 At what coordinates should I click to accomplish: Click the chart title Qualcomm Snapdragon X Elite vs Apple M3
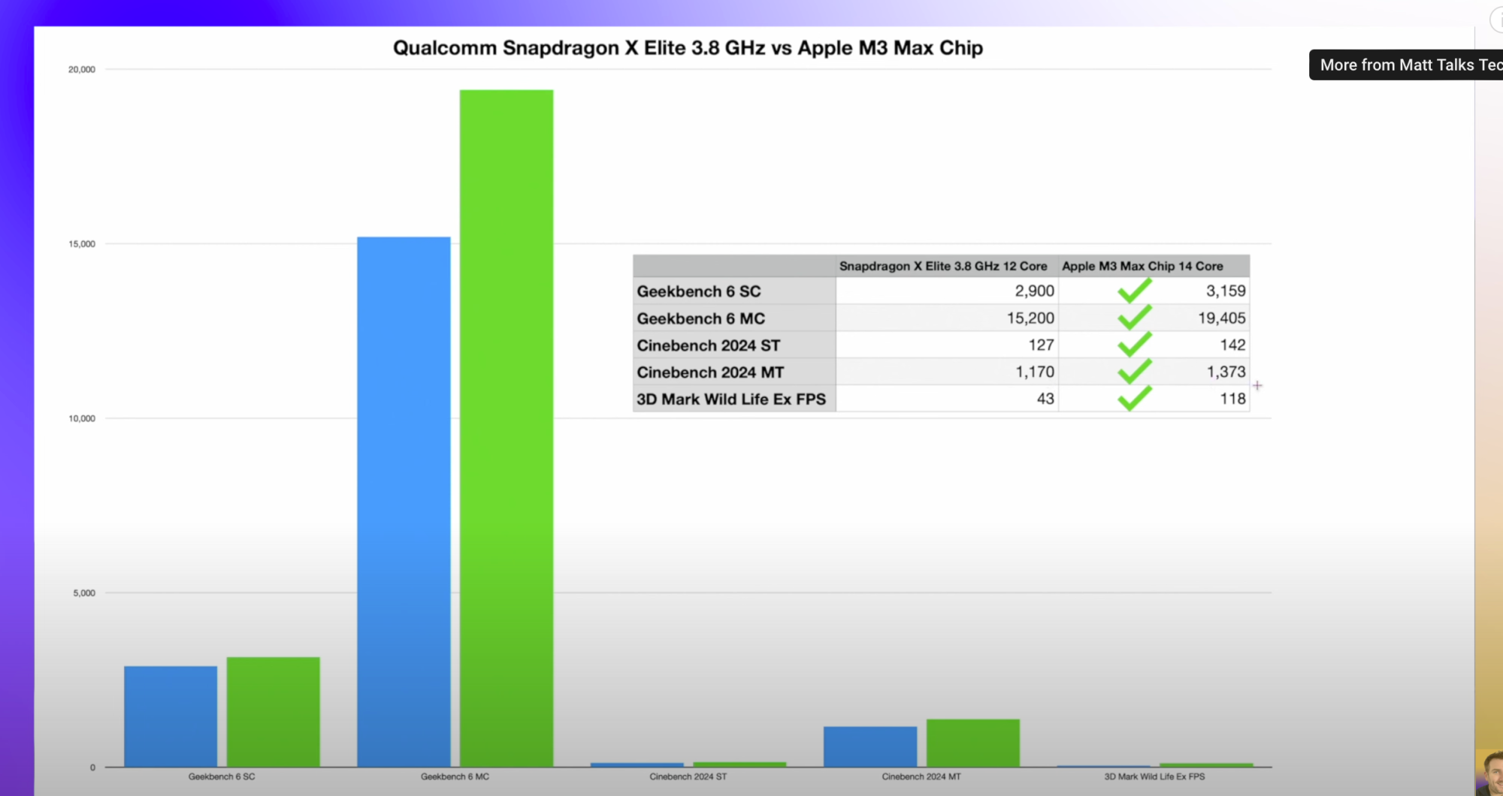pyautogui.click(x=688, y=48)
